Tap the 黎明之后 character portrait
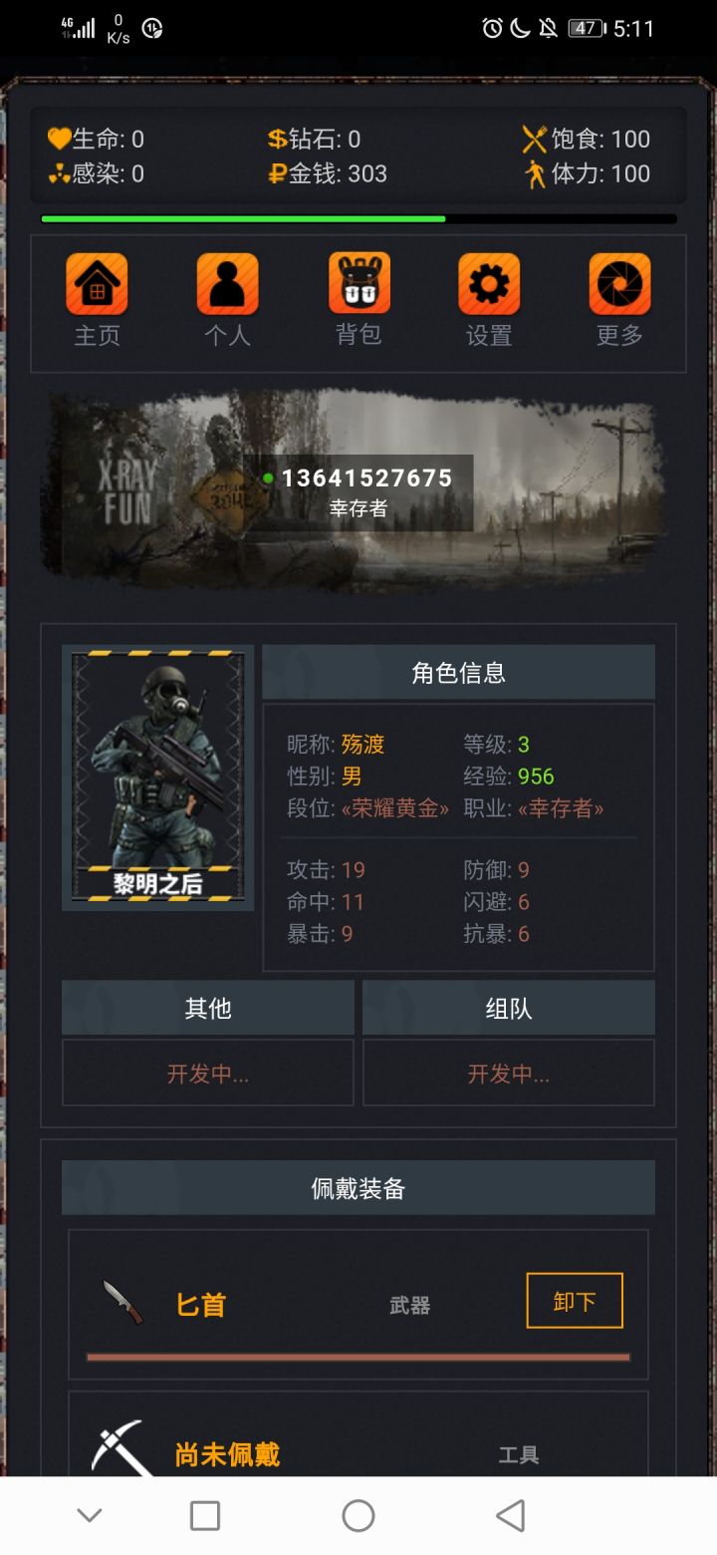Image resolution: width=717 pixels, height=1555 pixels. pyautogui.click(x=157, y=777)
